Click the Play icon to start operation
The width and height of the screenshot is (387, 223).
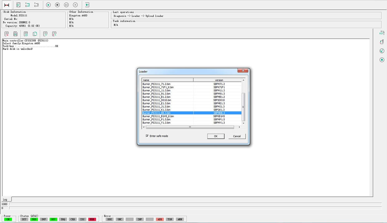coord(48,5)
